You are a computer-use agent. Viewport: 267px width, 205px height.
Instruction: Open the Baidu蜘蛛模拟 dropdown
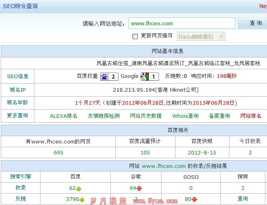[201, 36]
